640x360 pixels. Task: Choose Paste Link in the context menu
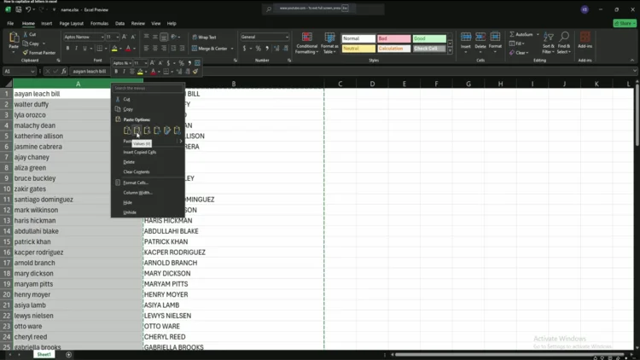tap(177, 131)
